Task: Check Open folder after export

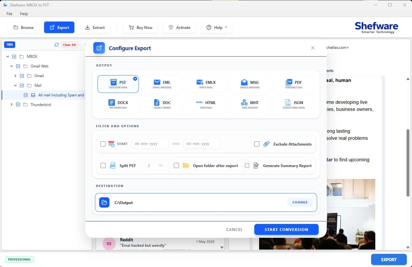Action: click(x=176, y=165)
